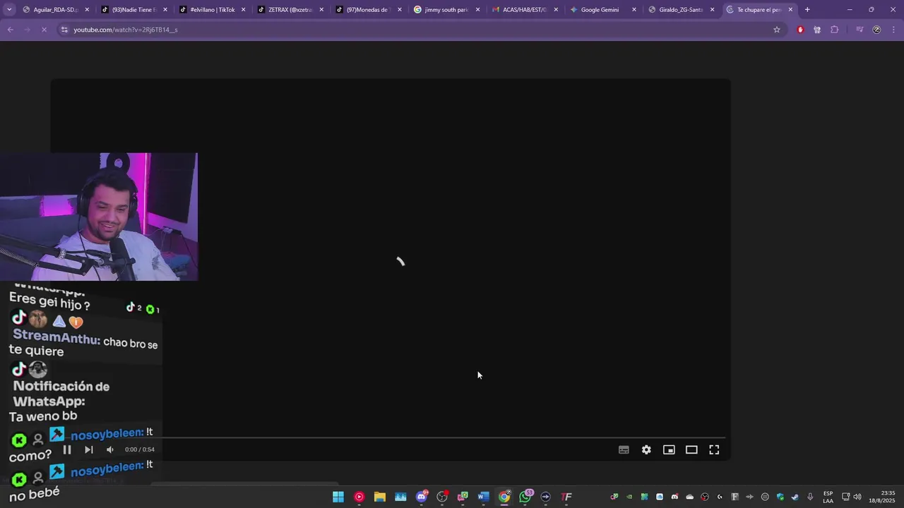The image size is (904, 508).
Task: Open the red extension icon
Action: tap(800, 30)
